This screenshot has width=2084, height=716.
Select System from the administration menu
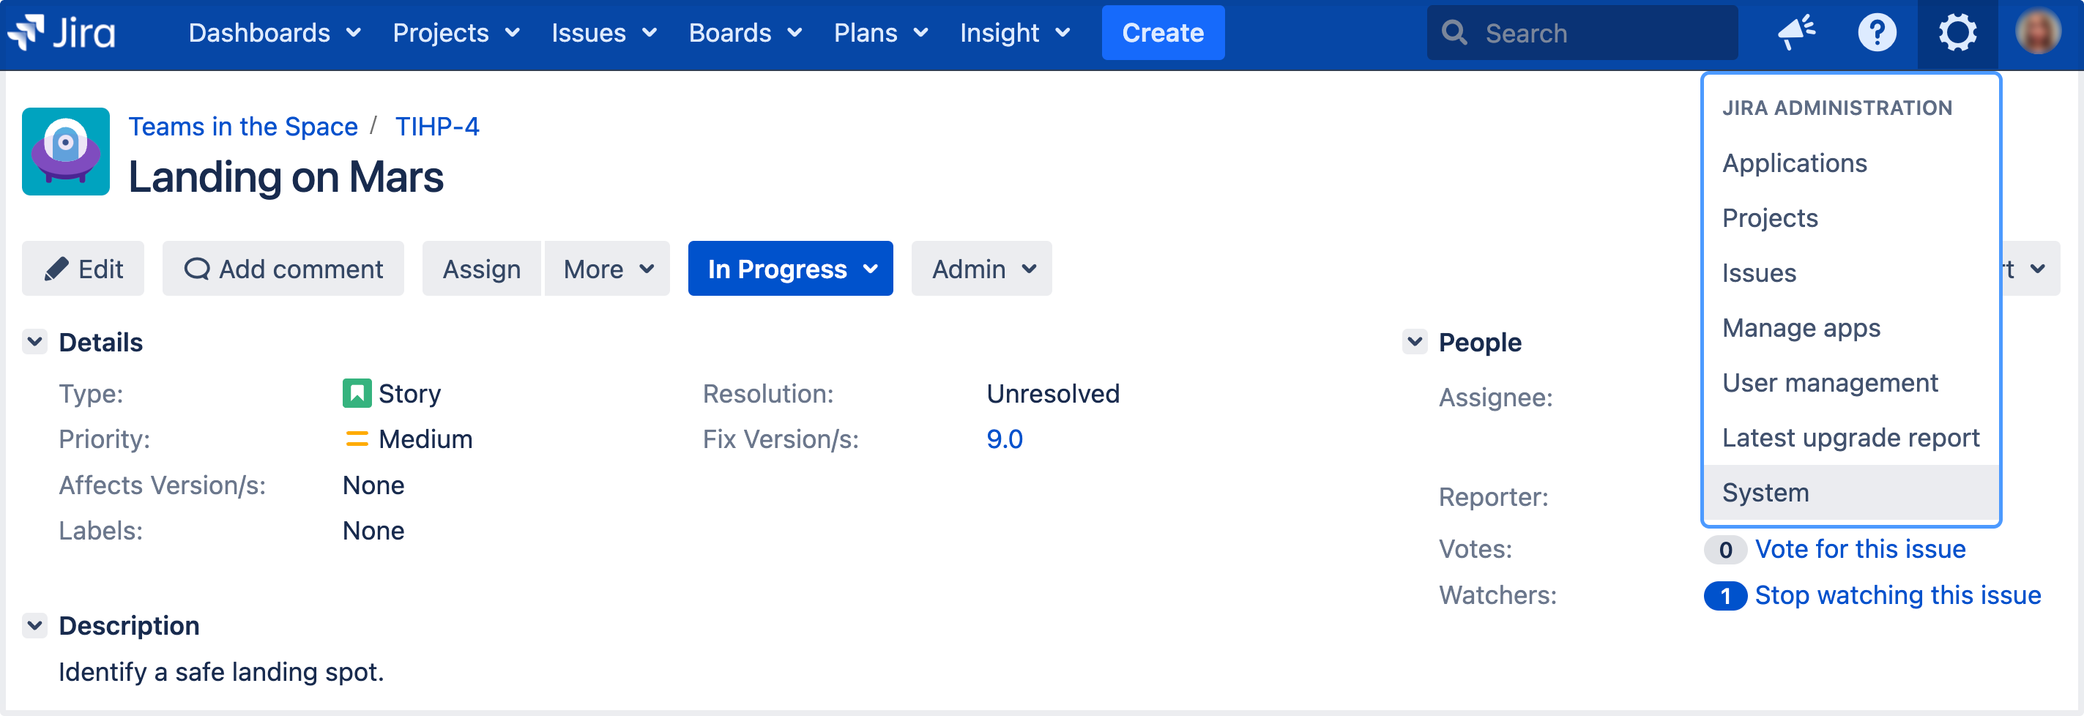(x=1765, y=493)
